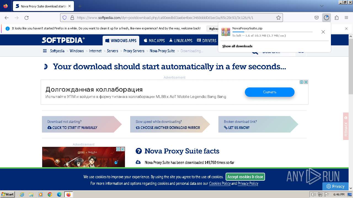Click the sidebar game ad thumbnail

click(x=83, y=157)
